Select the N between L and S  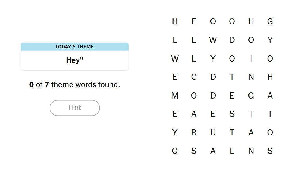[251, 151]
